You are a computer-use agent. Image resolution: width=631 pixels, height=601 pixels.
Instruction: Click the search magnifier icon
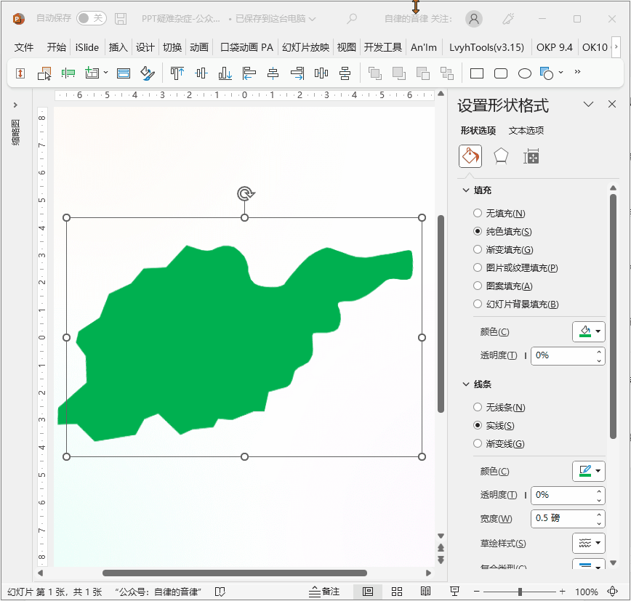(352, 18)
